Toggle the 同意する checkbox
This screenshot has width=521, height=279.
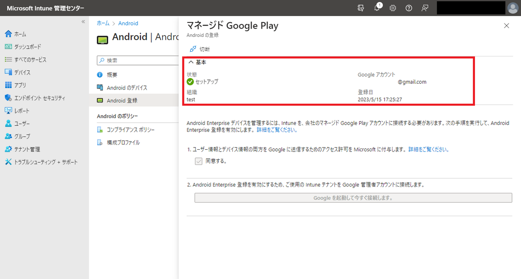tap(199, 161)
